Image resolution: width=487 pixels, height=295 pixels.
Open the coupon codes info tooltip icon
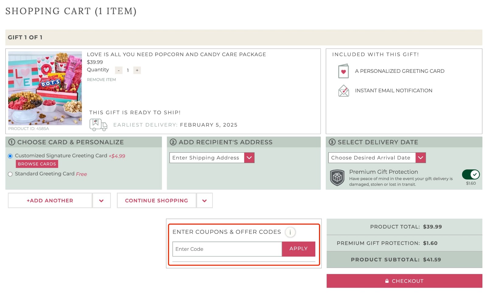(x=290, y=232)
